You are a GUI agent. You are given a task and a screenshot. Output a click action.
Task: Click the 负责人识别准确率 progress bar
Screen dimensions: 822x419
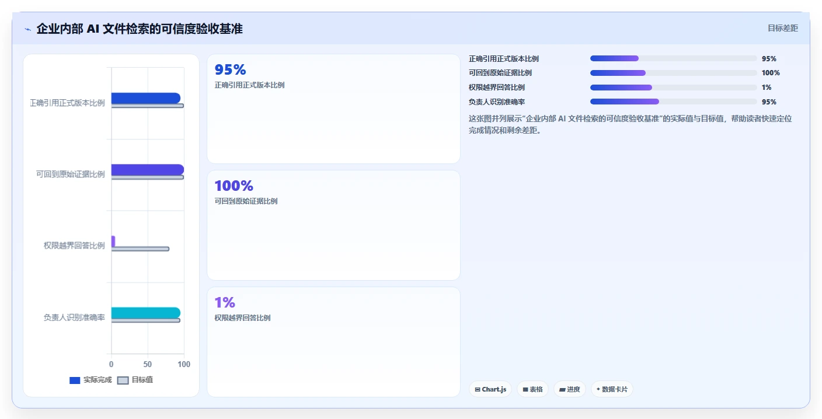(x=673, y=102)
